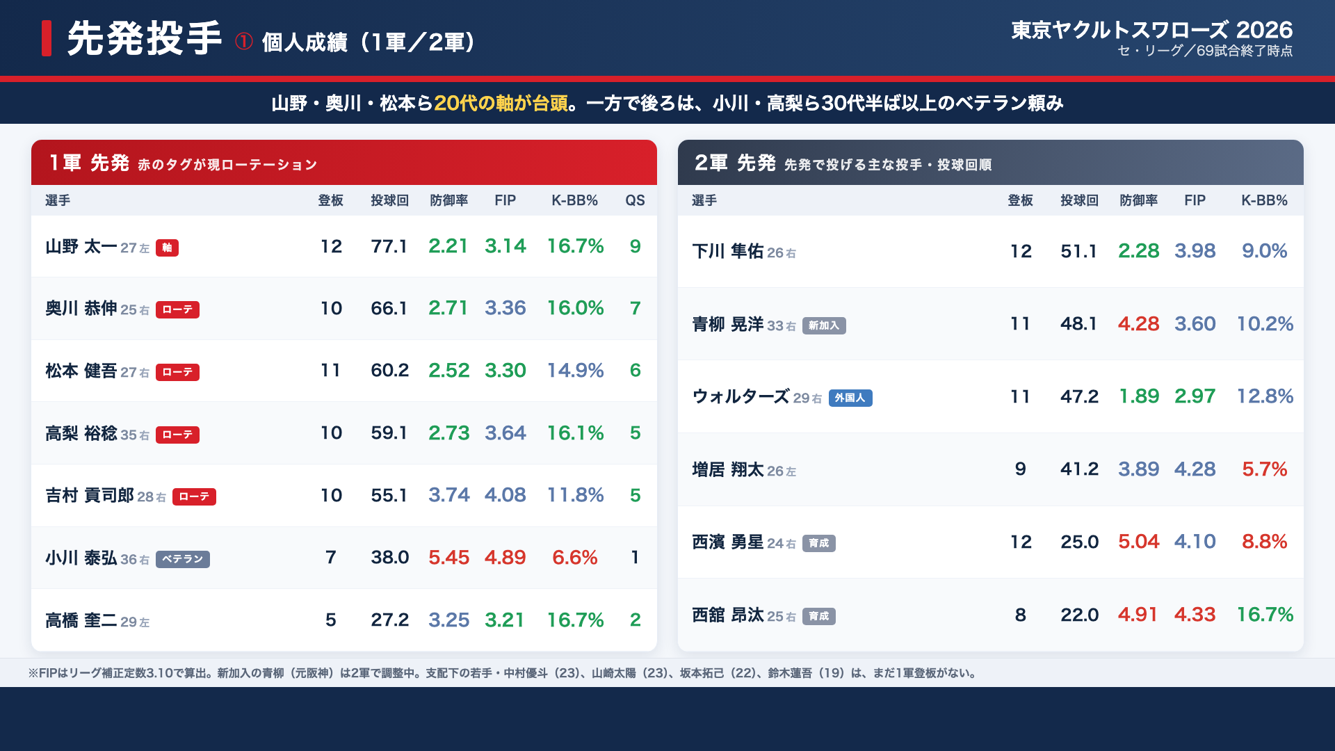The image size is (1335, 751).
Task: Click 小川 泰弘's ERA value 5.45
Action: click(x=448, y=558)
